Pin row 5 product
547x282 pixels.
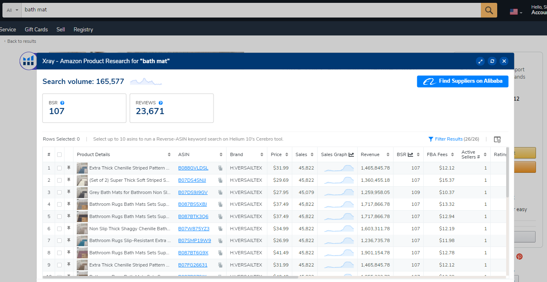69,216
